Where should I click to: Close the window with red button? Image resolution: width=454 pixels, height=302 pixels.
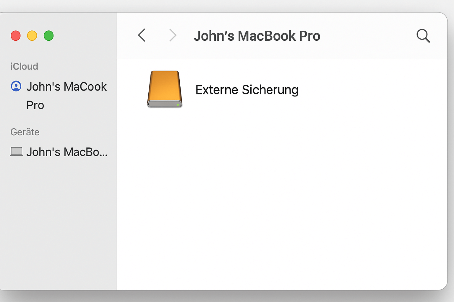coord(16,36)
